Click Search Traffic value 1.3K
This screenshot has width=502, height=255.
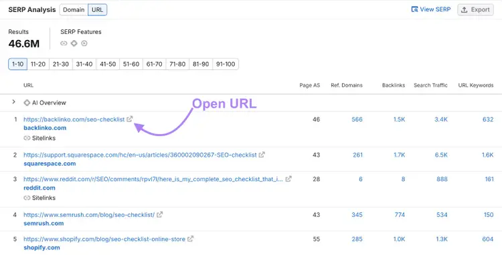pos(441,239)
